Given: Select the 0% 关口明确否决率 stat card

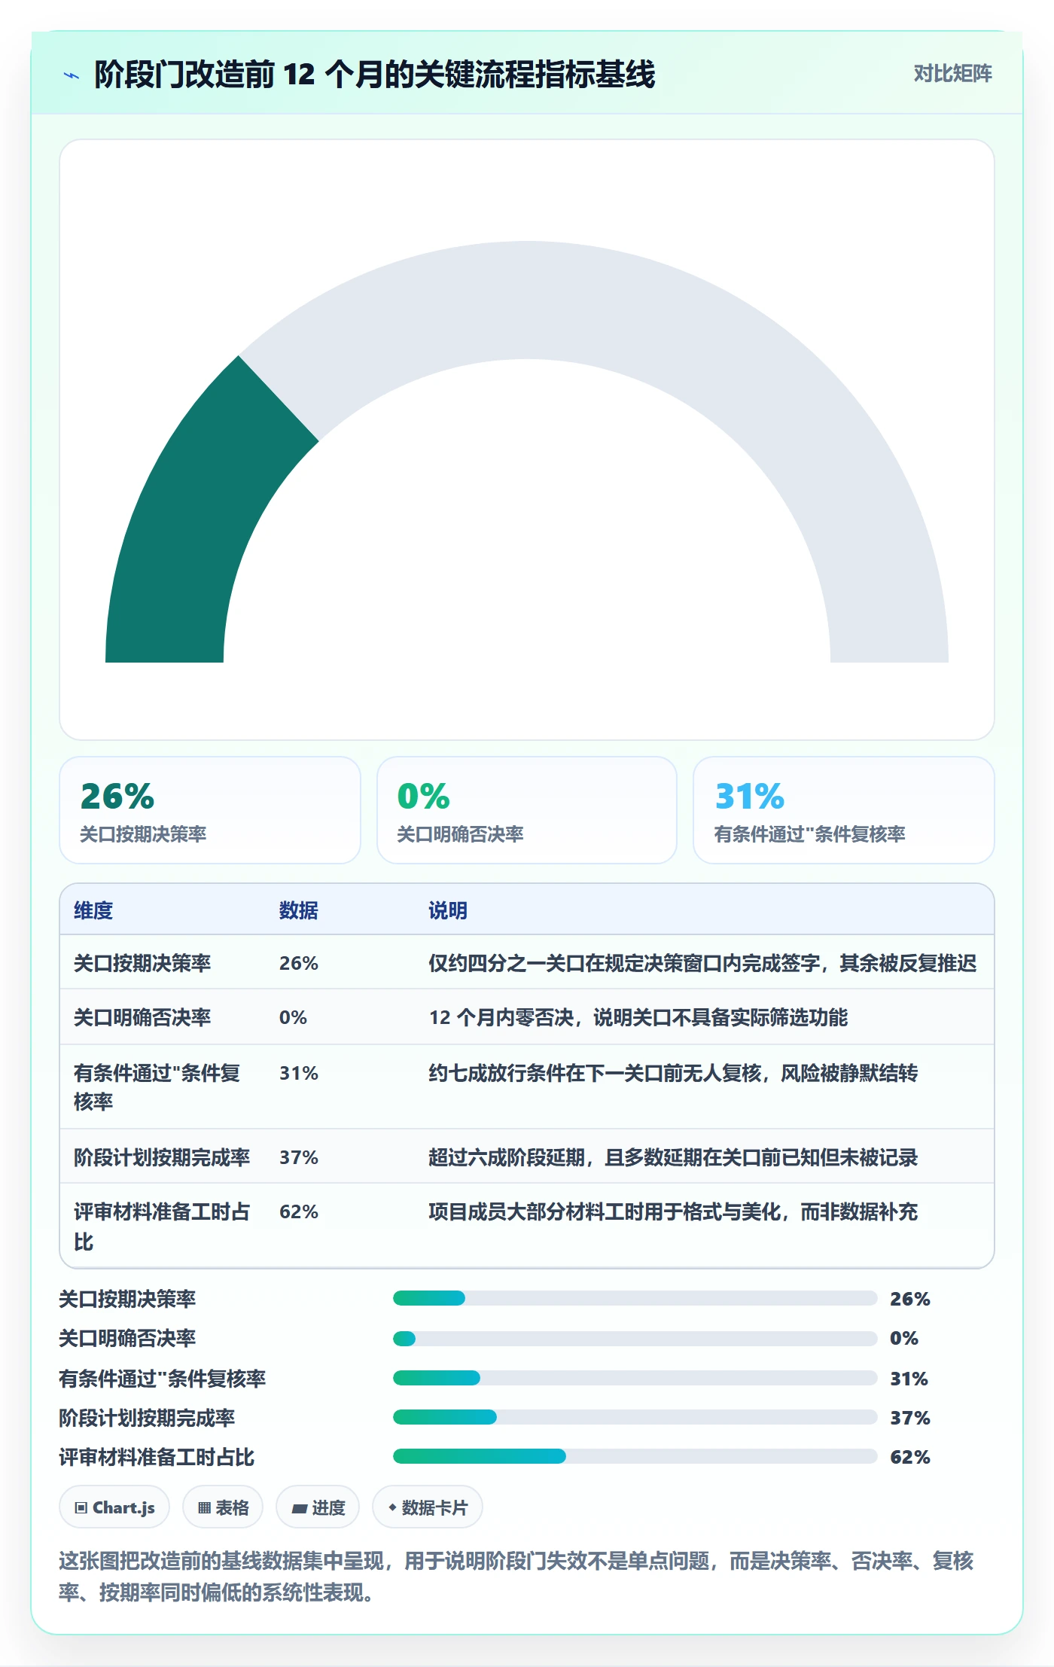Looking at the screenshot, I should [x=527, y=810].
